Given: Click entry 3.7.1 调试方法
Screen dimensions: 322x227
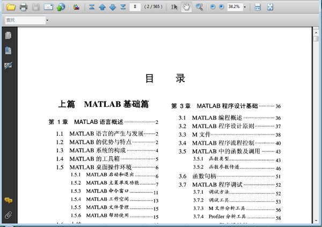Looking at the screenshot, I should pos(237,192).
